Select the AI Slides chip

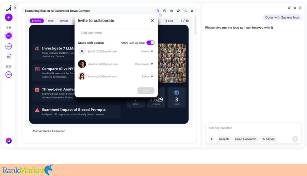click(268, 139)
